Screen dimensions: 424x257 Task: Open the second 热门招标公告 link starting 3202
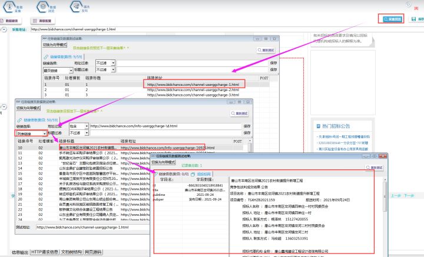(x=342, y=143)
